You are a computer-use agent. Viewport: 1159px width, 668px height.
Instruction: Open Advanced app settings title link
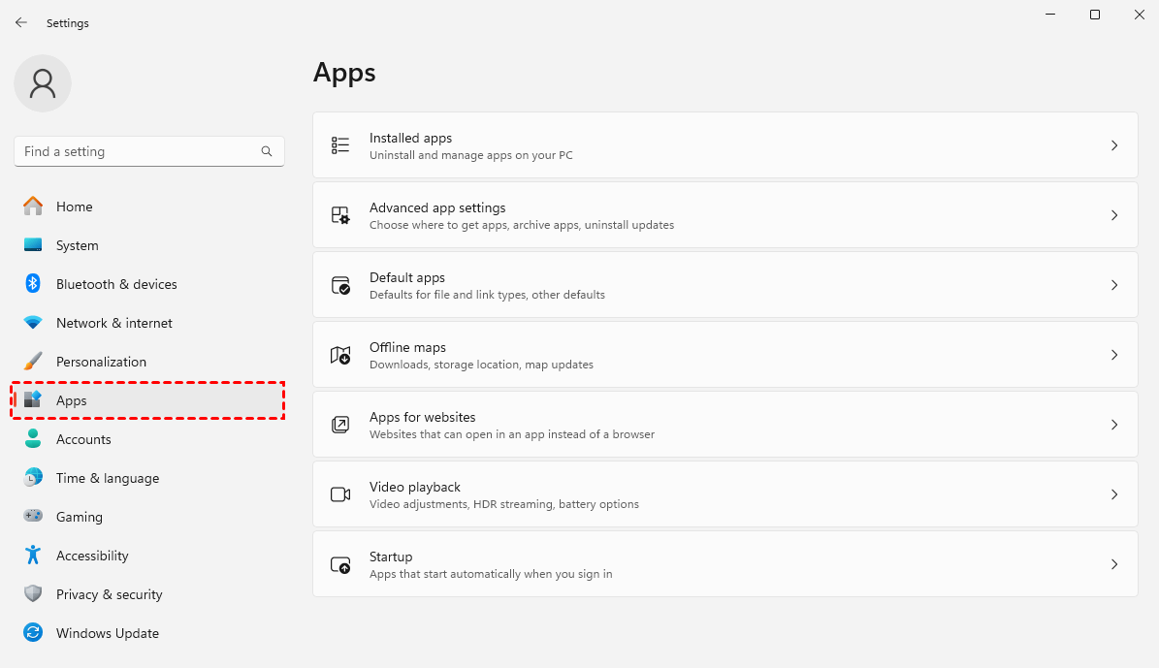pos(437,207)
